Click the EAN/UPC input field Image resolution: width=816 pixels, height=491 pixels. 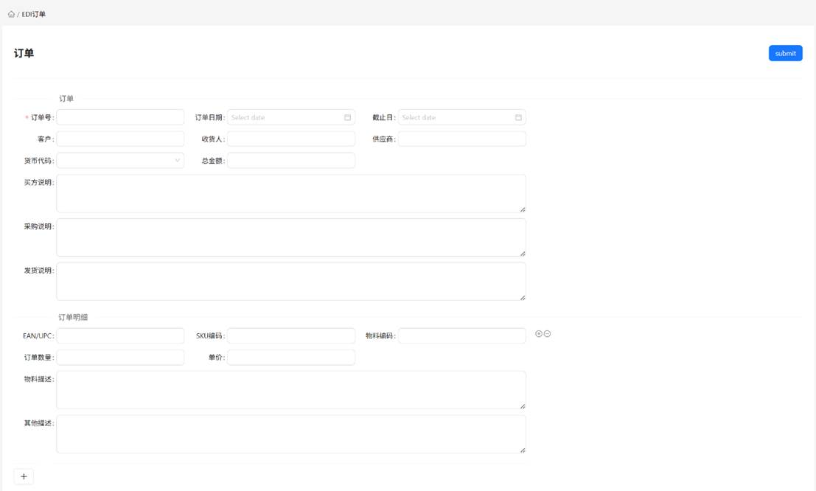click(120, 335)
